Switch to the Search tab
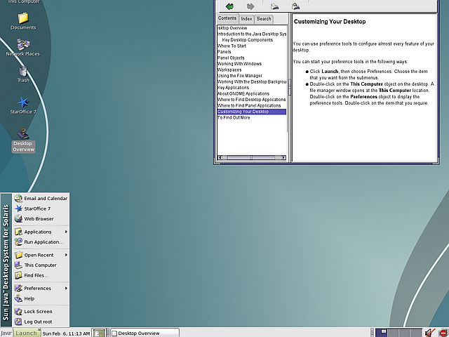 [263, 19]
